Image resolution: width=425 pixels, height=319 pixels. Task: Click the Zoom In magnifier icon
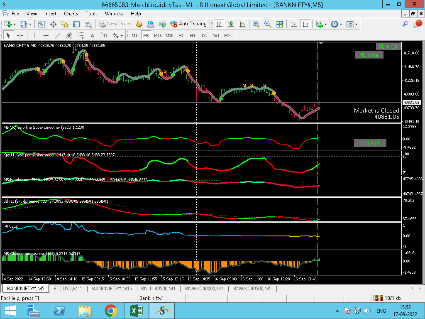256,24
